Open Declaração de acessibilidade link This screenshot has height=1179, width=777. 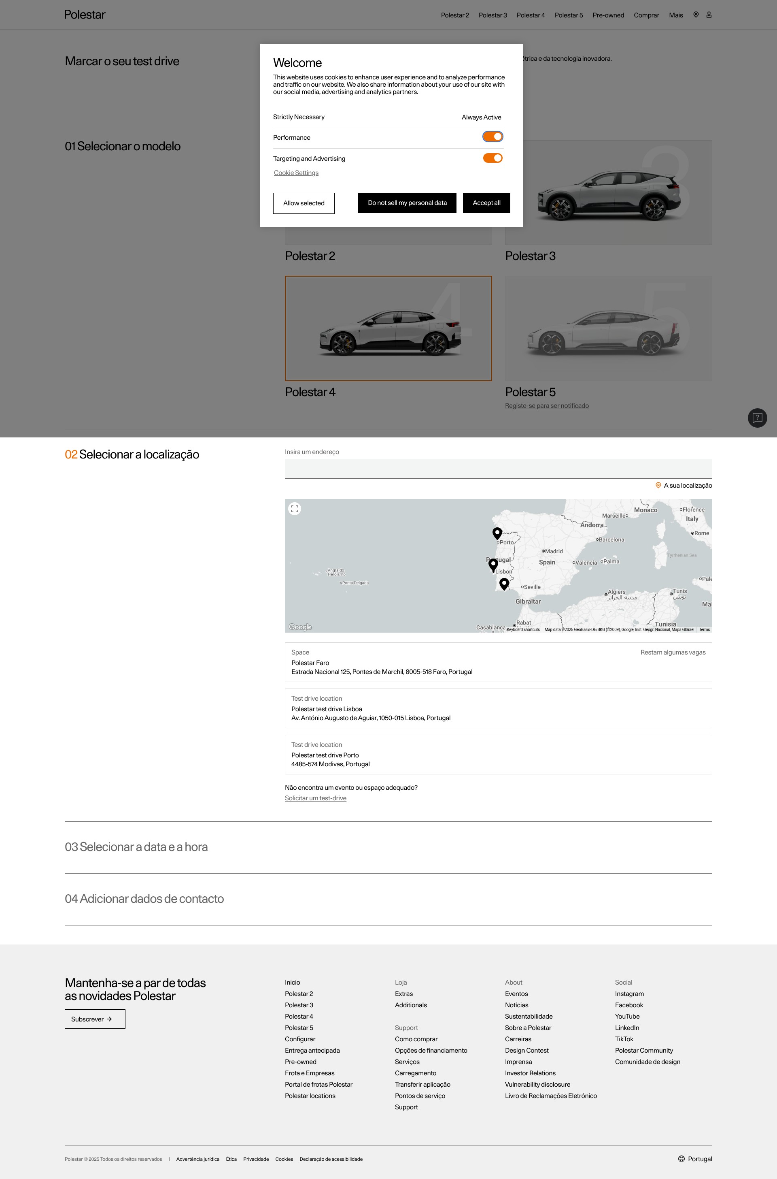coord(331,1159)
